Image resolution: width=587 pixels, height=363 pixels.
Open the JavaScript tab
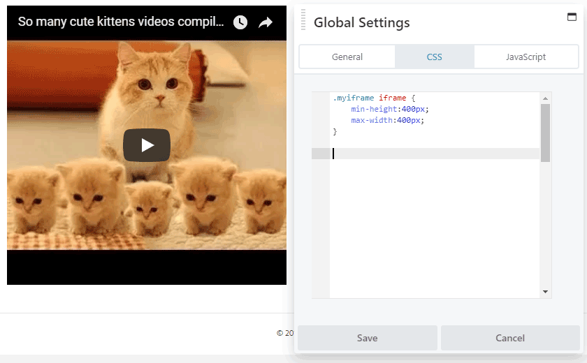pyautogui.click(x=526, y=57)
